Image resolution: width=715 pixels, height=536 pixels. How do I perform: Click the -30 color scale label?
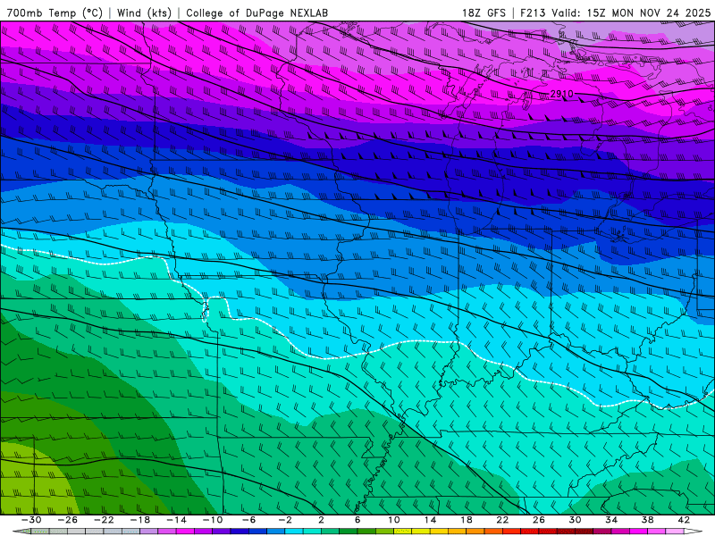tap(31, 520)
